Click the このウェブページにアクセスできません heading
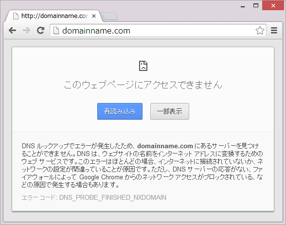Image resolution: width=286 pixels, height=225 pixels. tap(143, 85)
